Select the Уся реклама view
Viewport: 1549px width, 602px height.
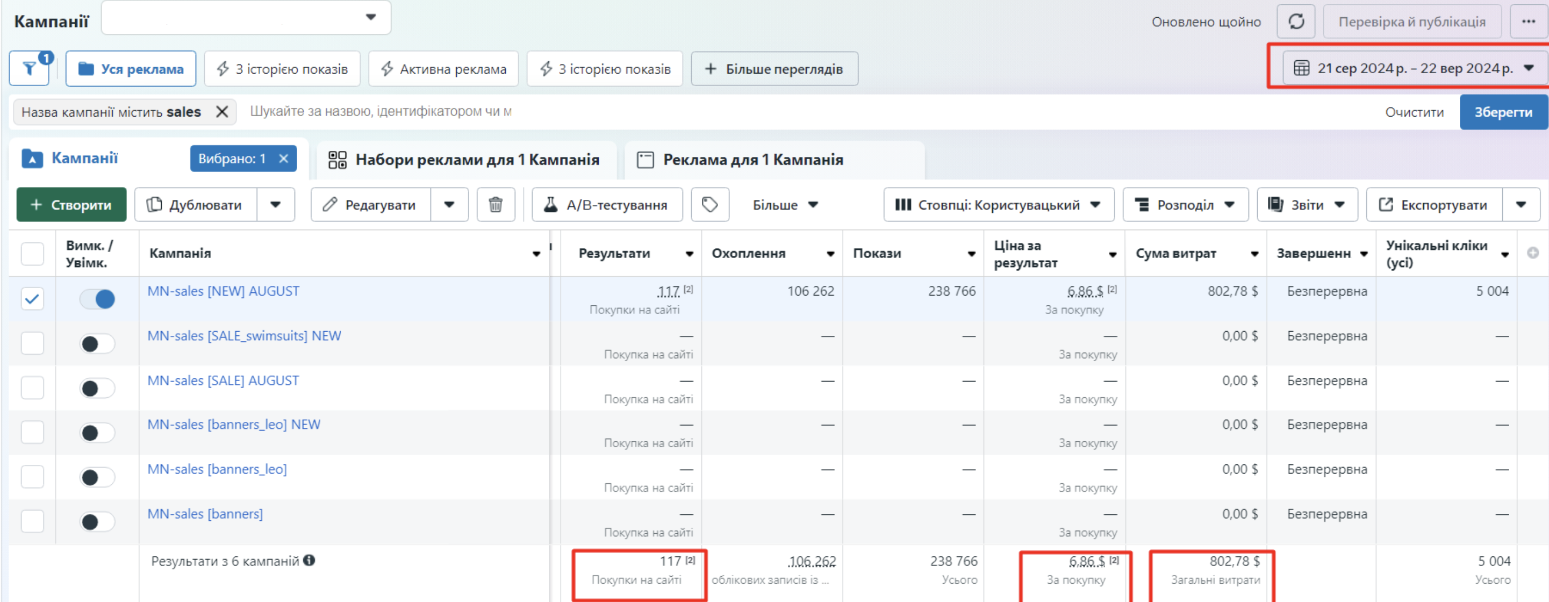[131, 69]
